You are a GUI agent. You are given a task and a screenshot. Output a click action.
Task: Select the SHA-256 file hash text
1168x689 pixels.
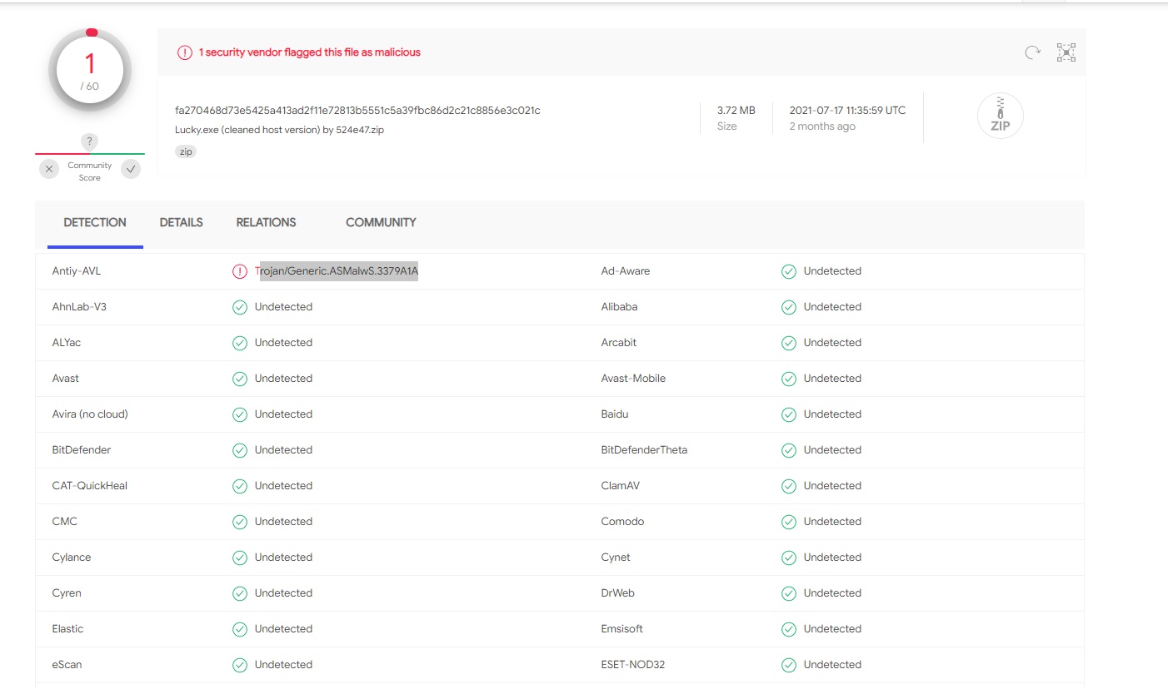point(357,111)
